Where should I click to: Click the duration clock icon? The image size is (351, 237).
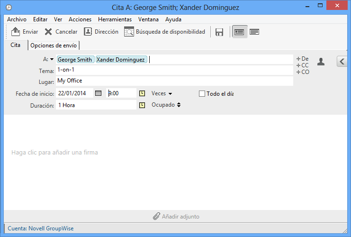click(x=142, y=105)
